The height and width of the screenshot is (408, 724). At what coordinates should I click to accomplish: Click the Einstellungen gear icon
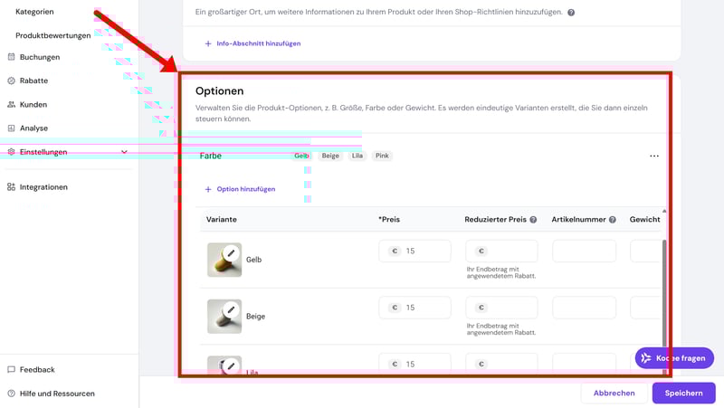click(x=11, y=152)
